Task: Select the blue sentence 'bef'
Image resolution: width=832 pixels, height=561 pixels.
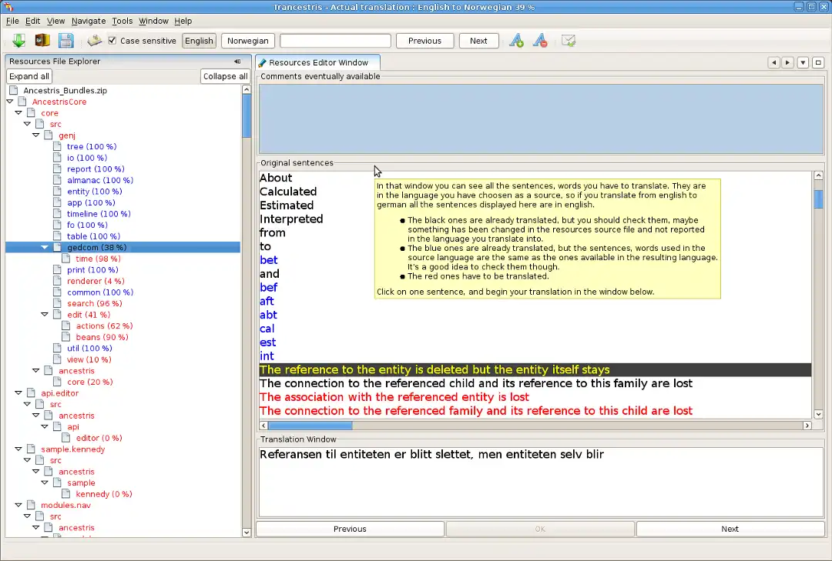Action: tap(269, 287)
